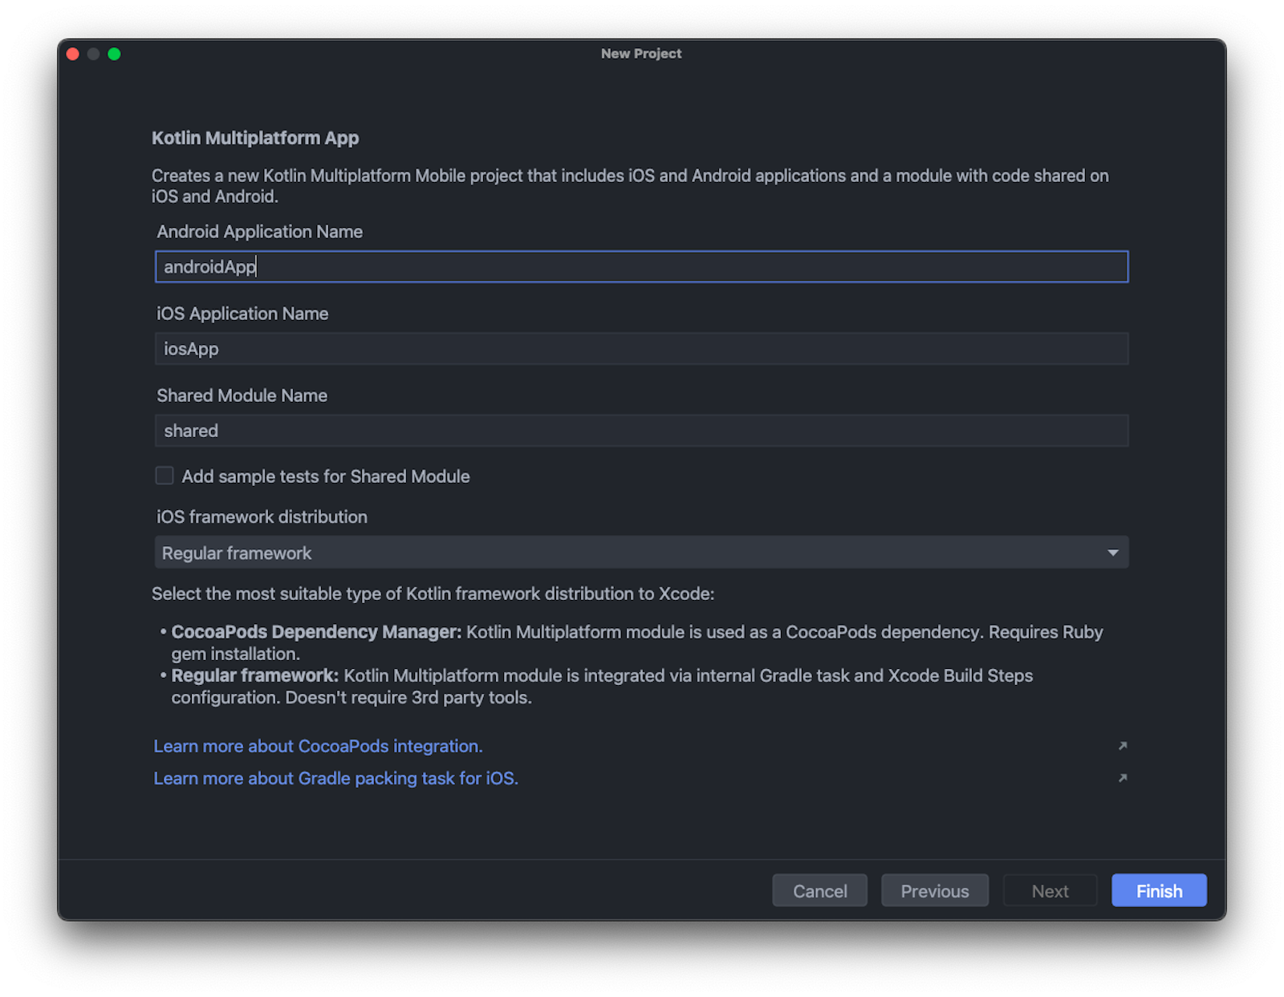Click external link arrow beside Gradle packing link
The width and height of the screenshot is (1284, 997).
click(x=1123, y=778)
